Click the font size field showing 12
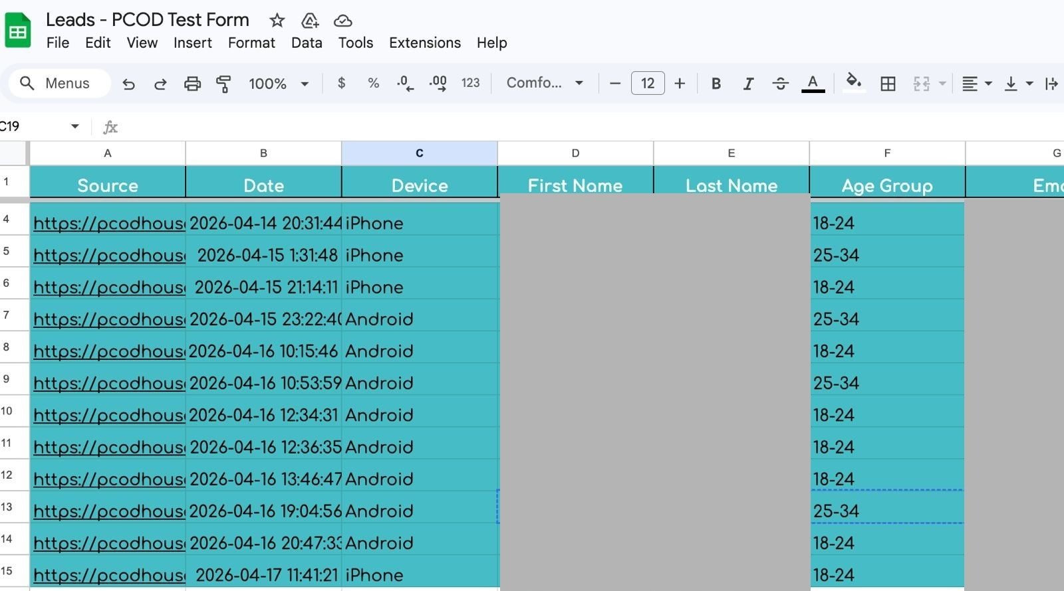 click(x=648, y=84)
